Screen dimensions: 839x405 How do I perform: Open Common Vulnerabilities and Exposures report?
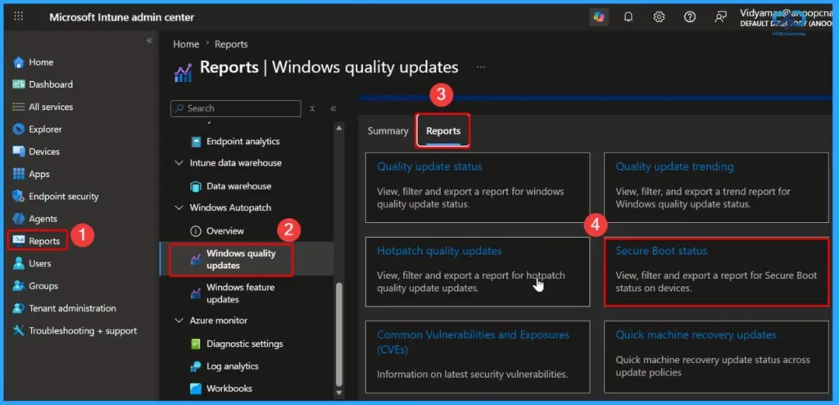coord(473,343)
